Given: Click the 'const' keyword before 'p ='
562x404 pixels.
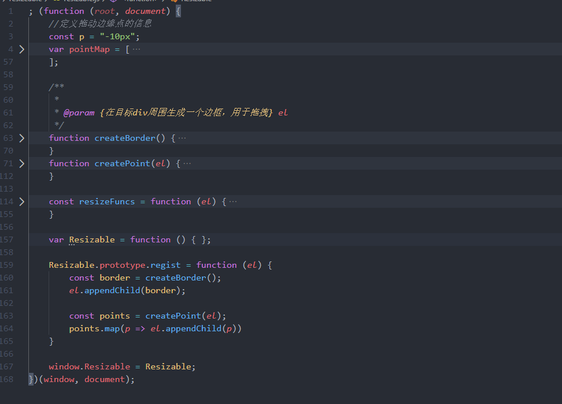Looking at the screenshot, I should (61, 36).
